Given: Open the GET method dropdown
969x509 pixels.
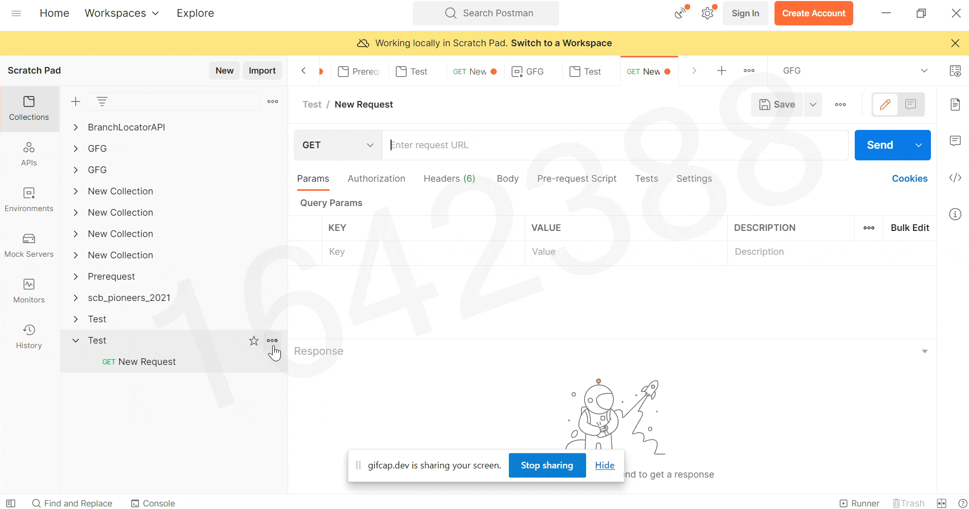Looking at the screenshot, I should tap(338, 145).
